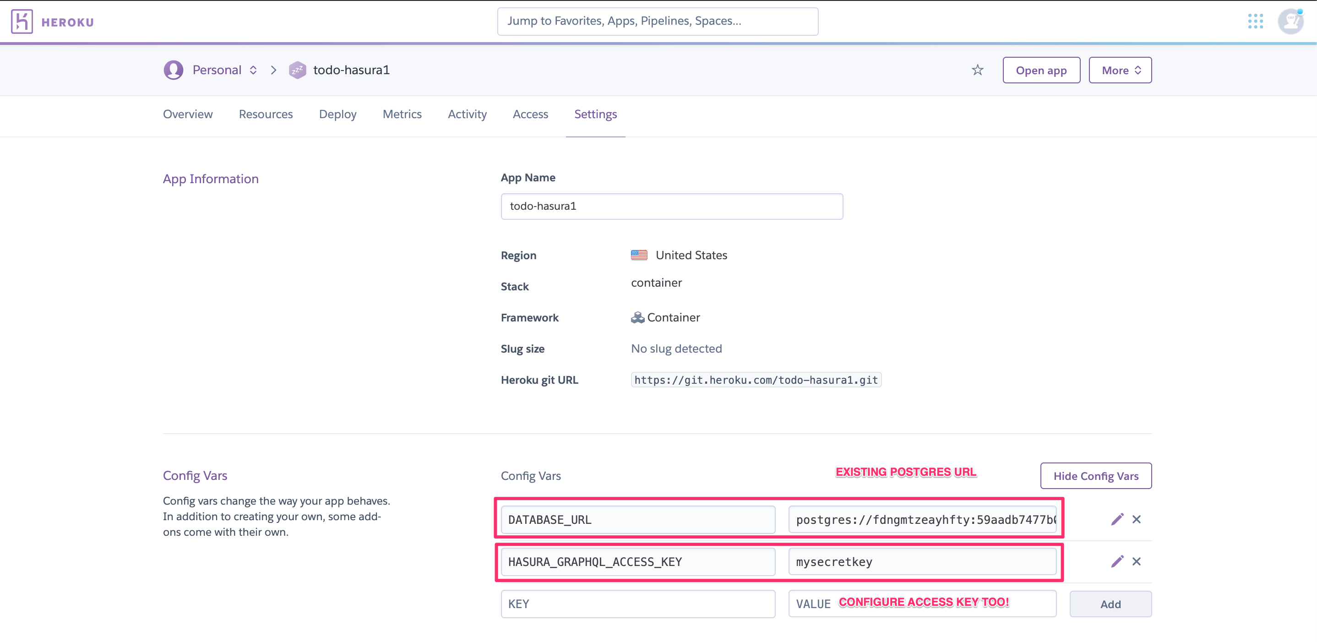The image size is (1317, 642).
Task: Open the More dropdown menu
Action: tap(1120, 70)
